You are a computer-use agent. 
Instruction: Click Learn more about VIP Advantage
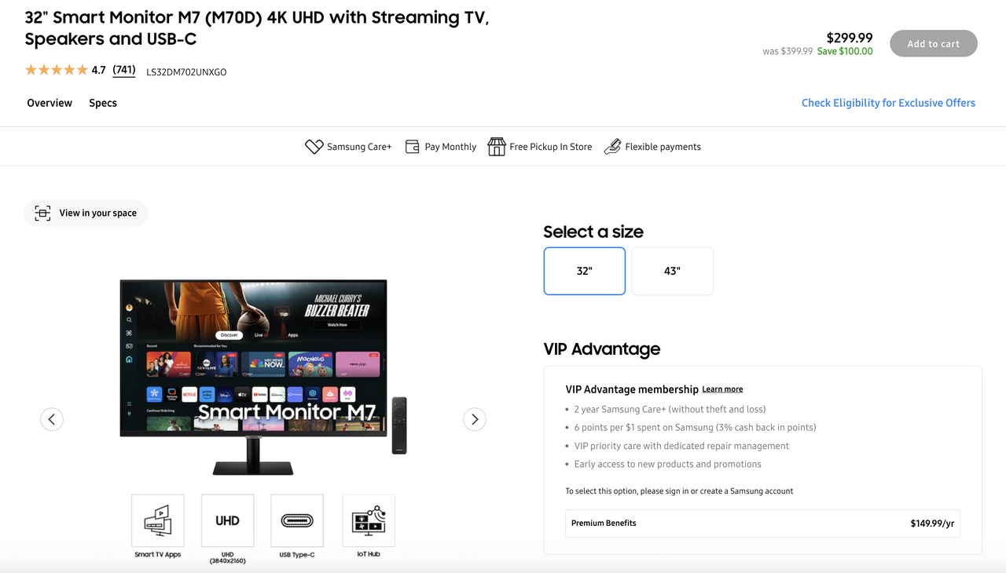tap(722, 389)
